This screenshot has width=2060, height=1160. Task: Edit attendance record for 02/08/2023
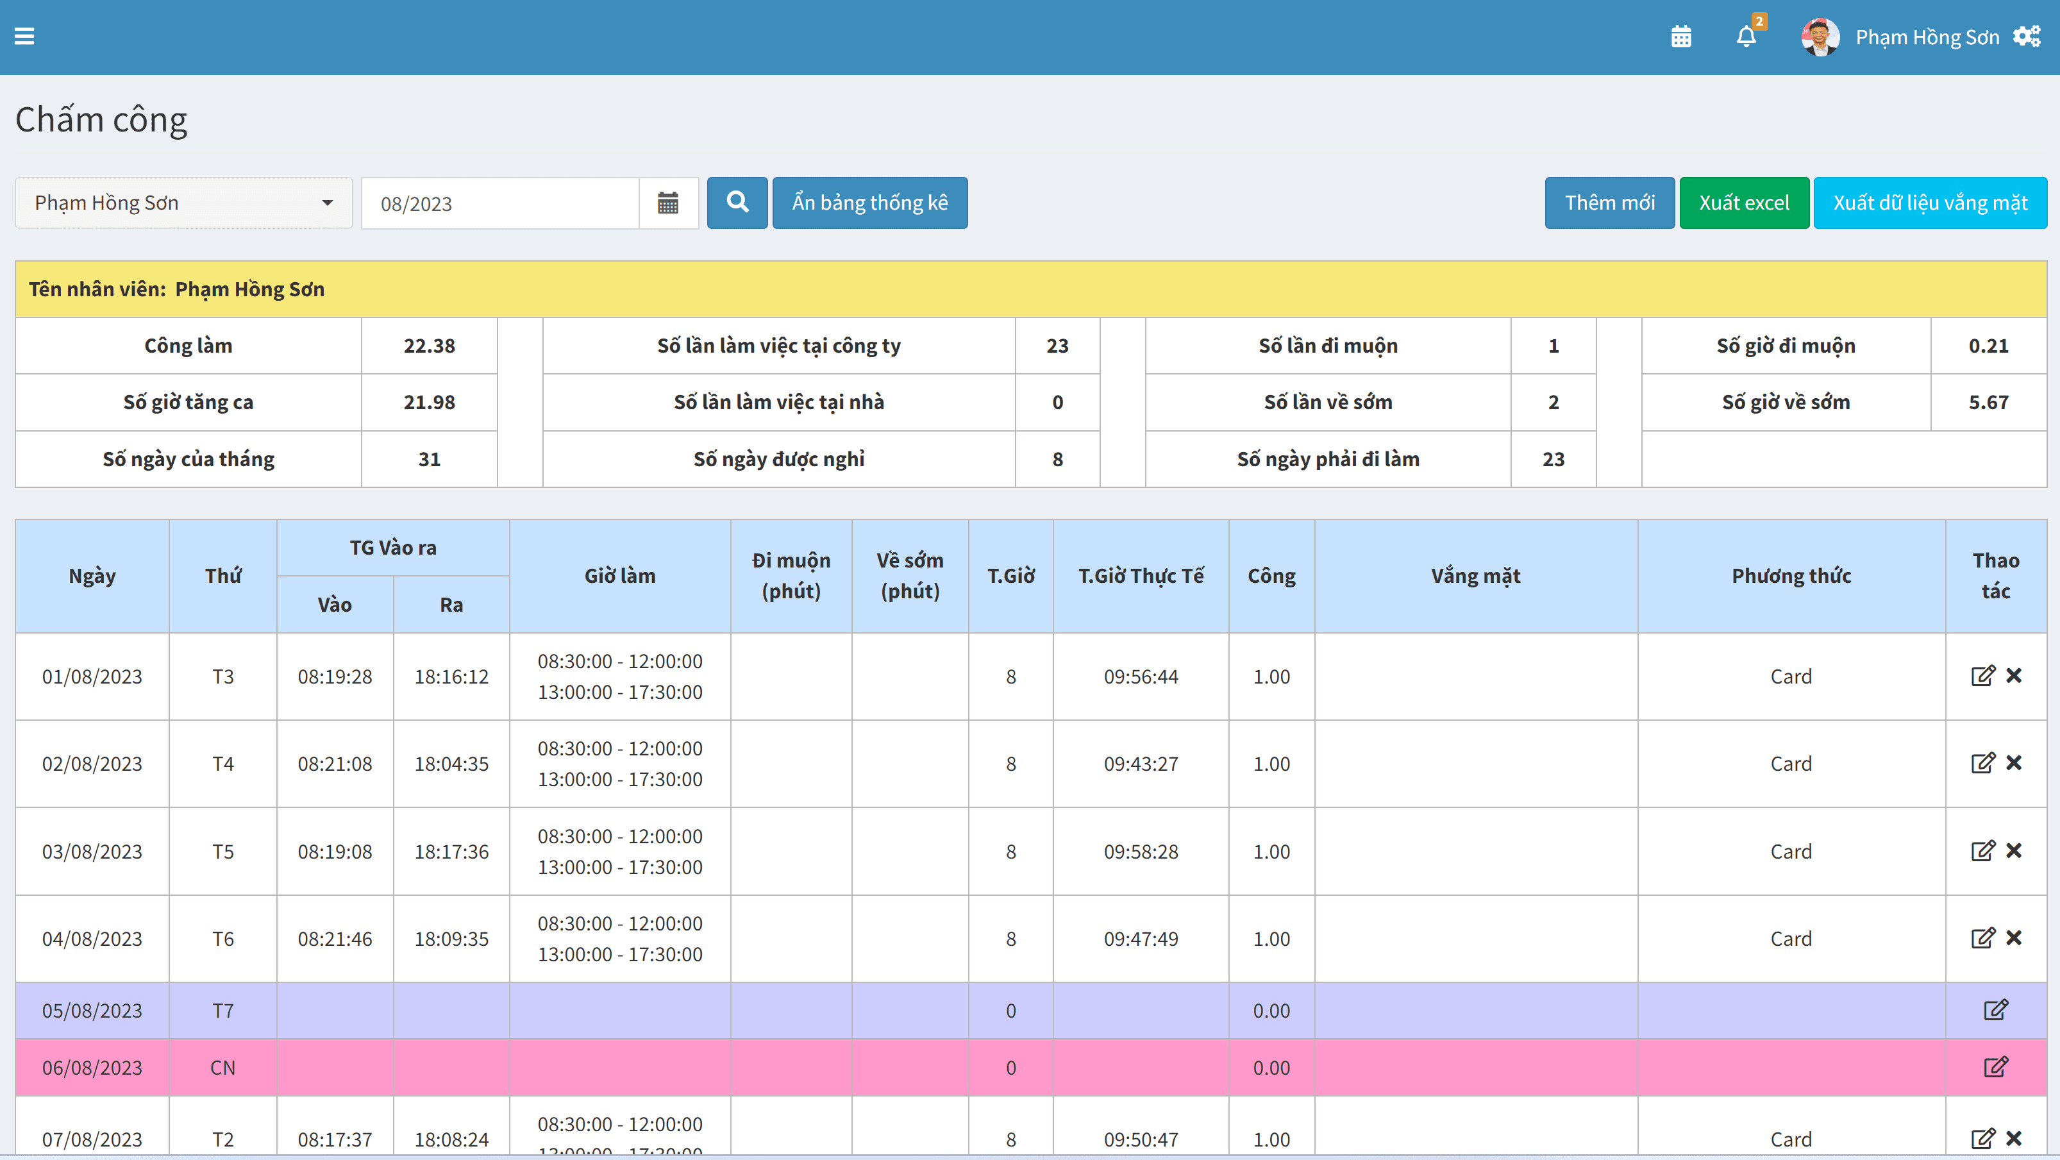tap(1982, 763)
